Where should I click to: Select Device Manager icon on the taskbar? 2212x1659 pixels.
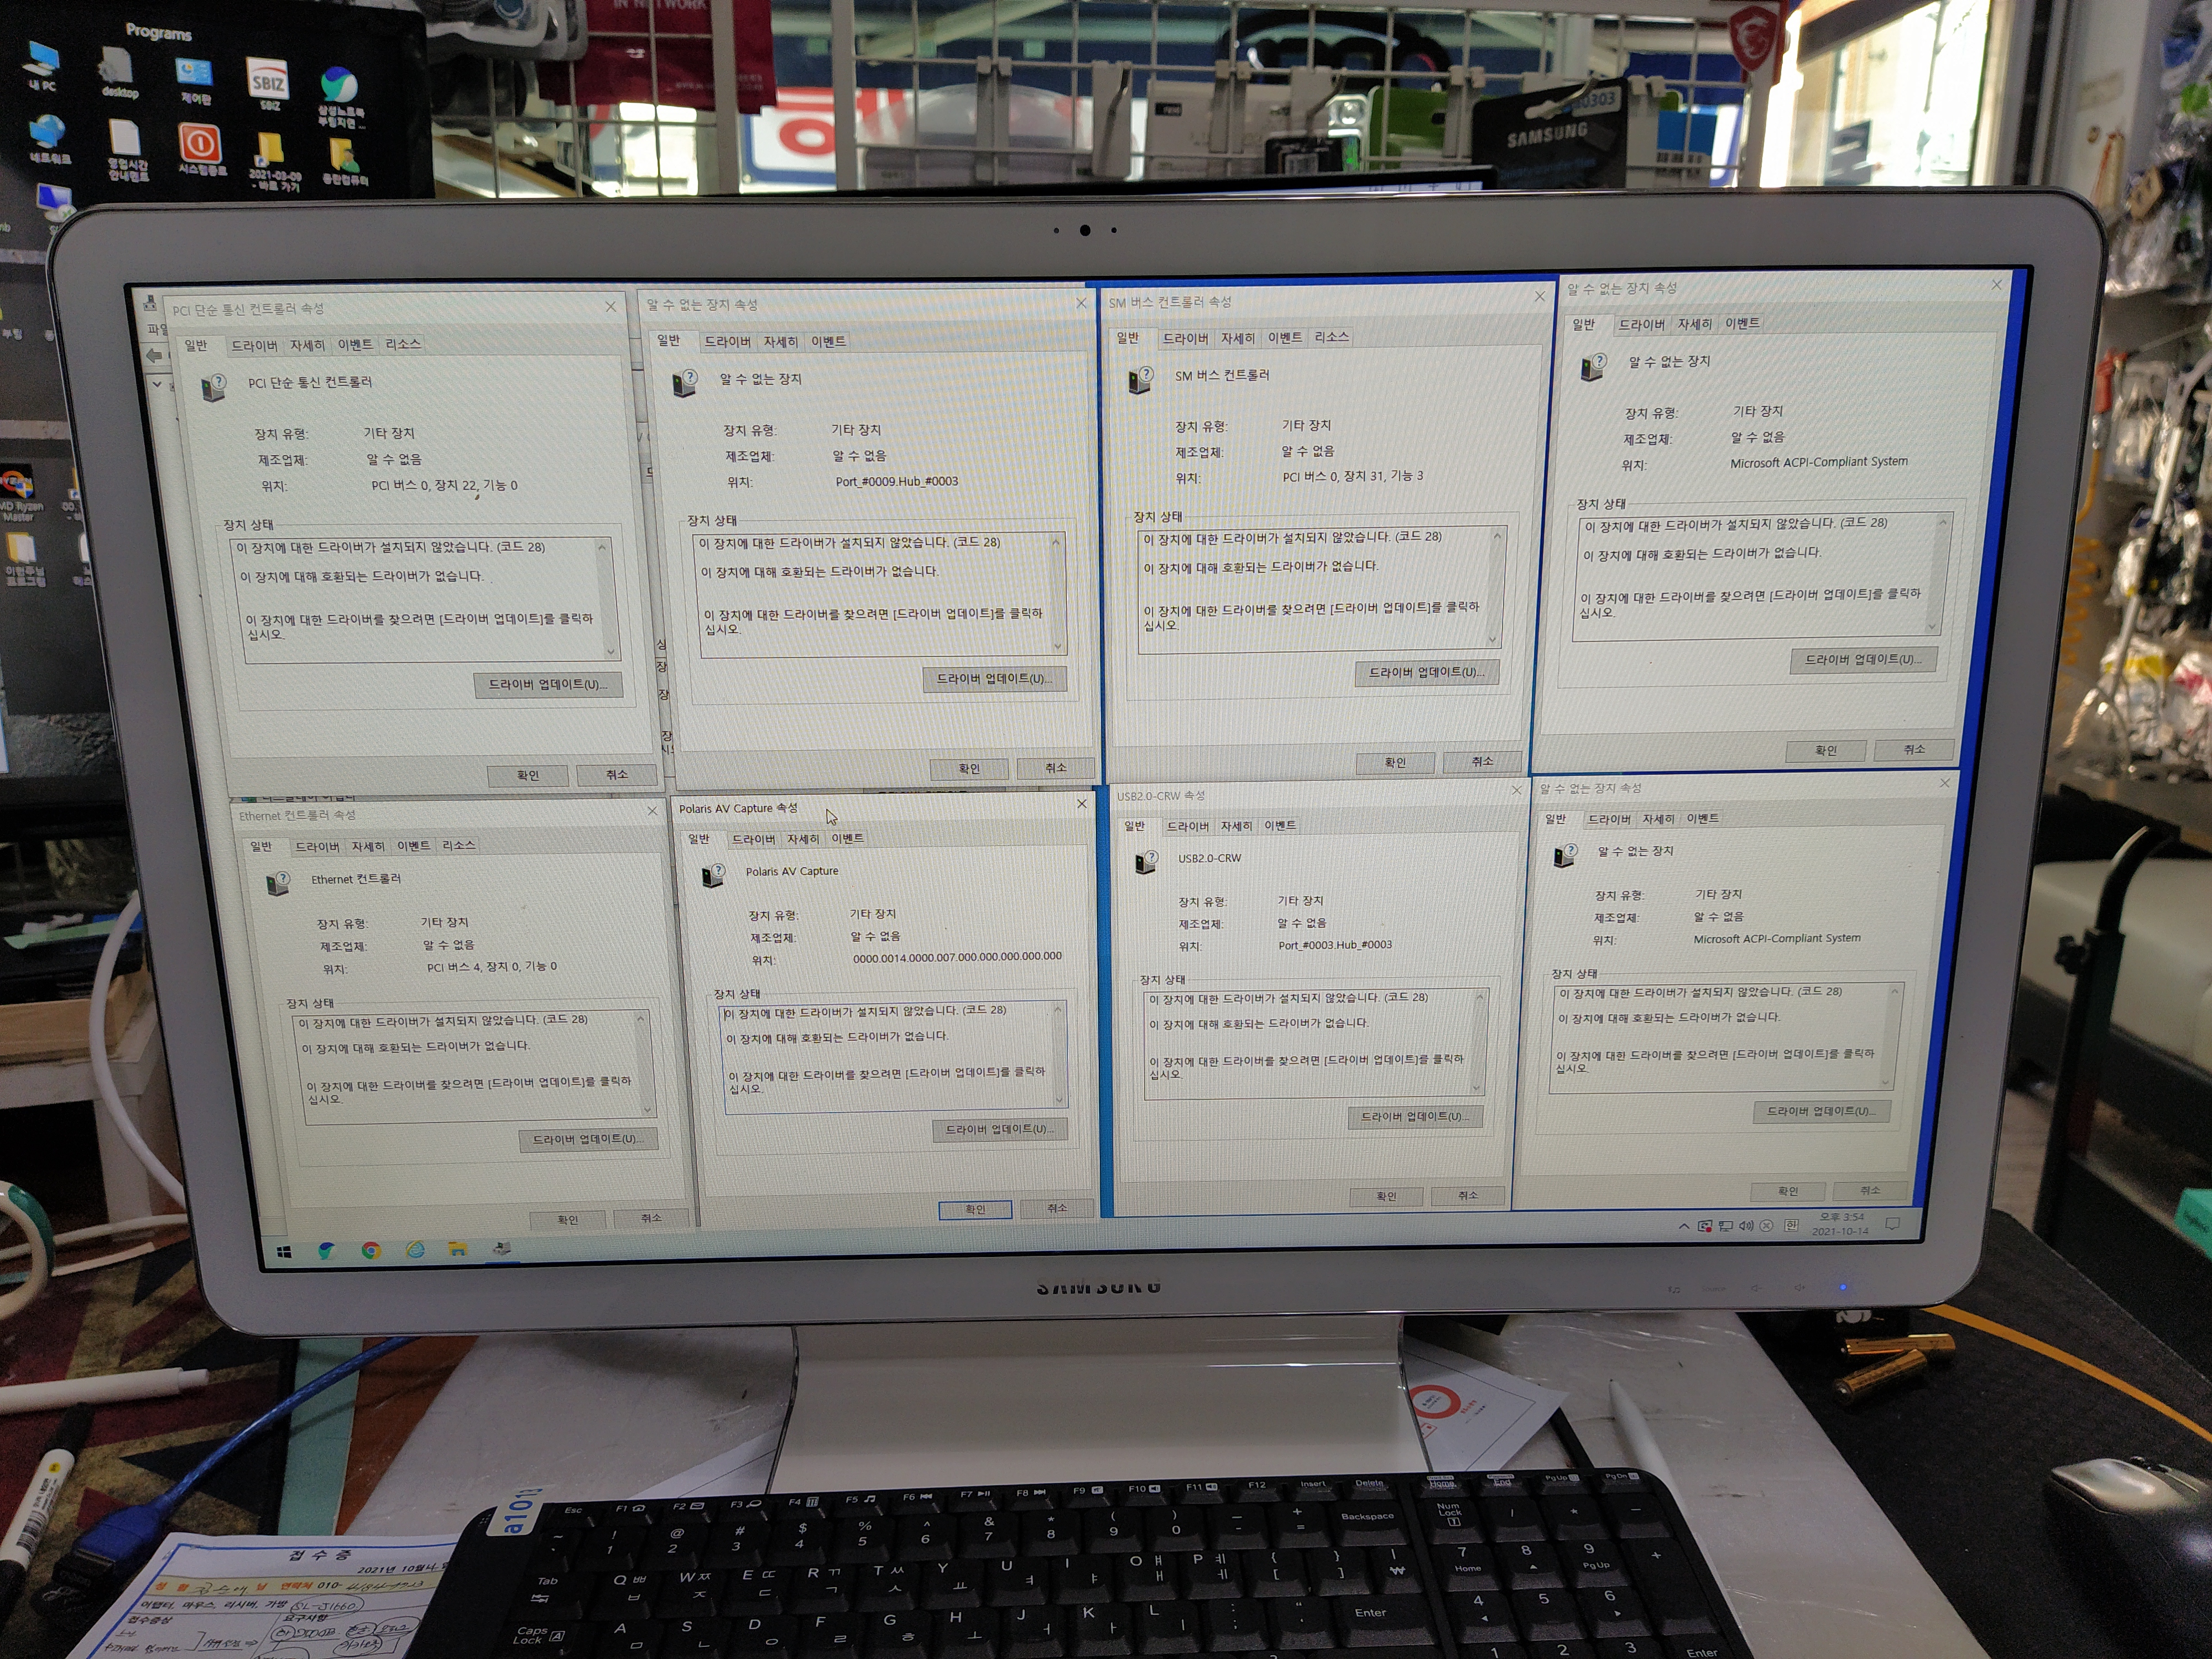click(x=502, y=1248)
